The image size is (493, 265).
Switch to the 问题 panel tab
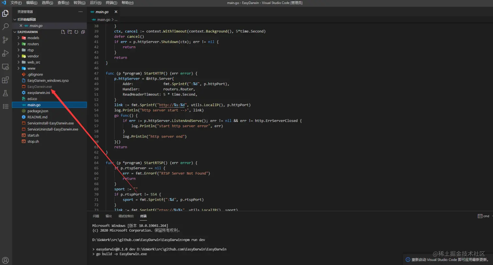click(96, 216)
